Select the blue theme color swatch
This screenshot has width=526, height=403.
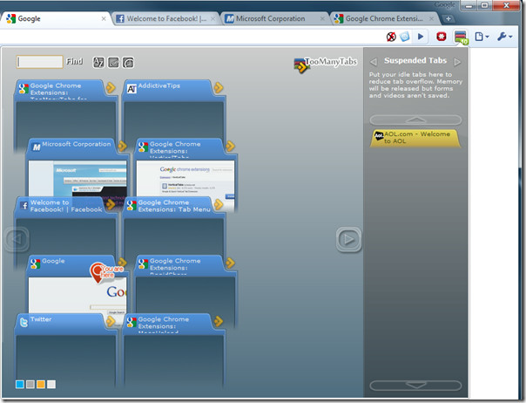point(20,384)
